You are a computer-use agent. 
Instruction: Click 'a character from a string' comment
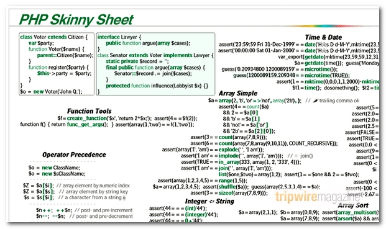(x=91, y=197)
